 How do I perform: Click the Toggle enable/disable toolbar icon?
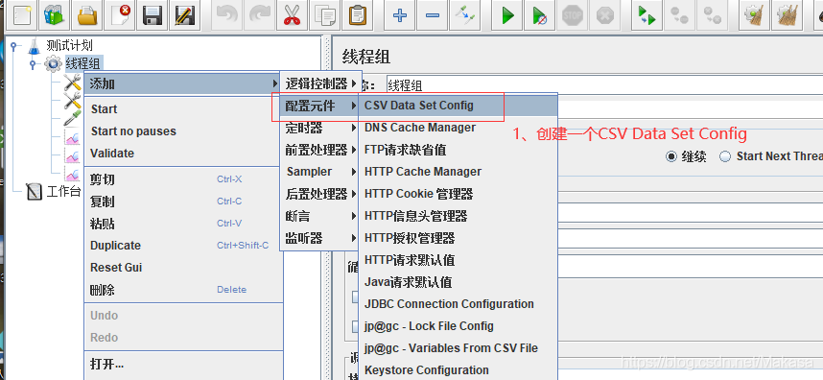(x=465, y=15)
